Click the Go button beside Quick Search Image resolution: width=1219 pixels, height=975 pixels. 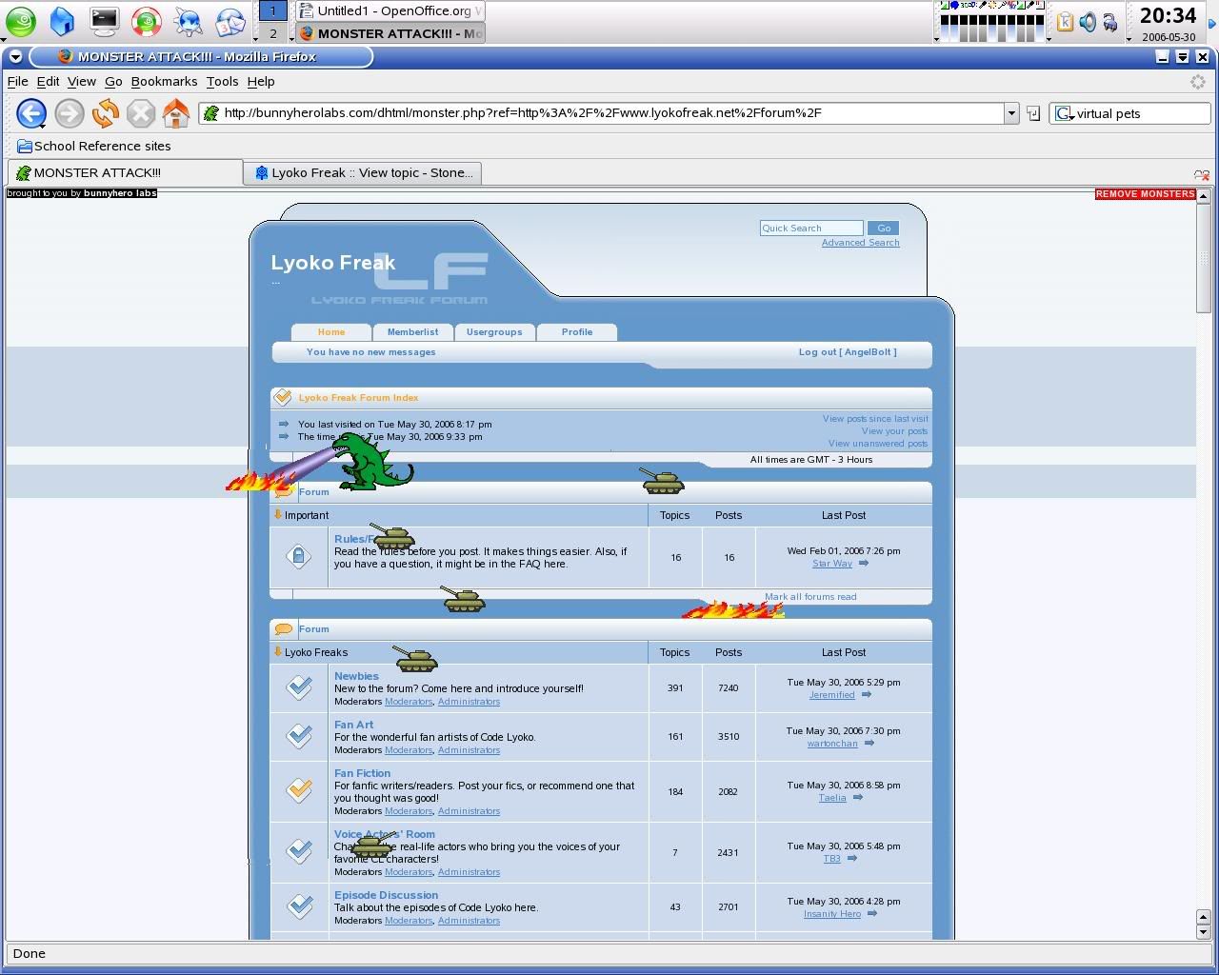[x=884, y=228]
